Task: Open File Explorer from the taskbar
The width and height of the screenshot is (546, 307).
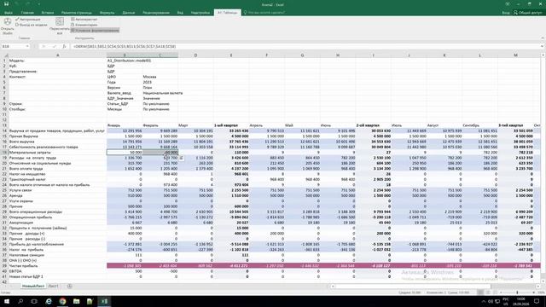Action: [x=76, y=301]
